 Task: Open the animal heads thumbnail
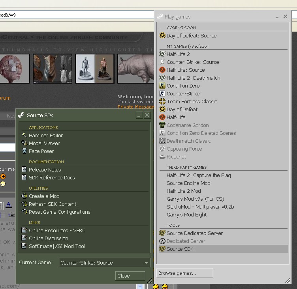53,69
